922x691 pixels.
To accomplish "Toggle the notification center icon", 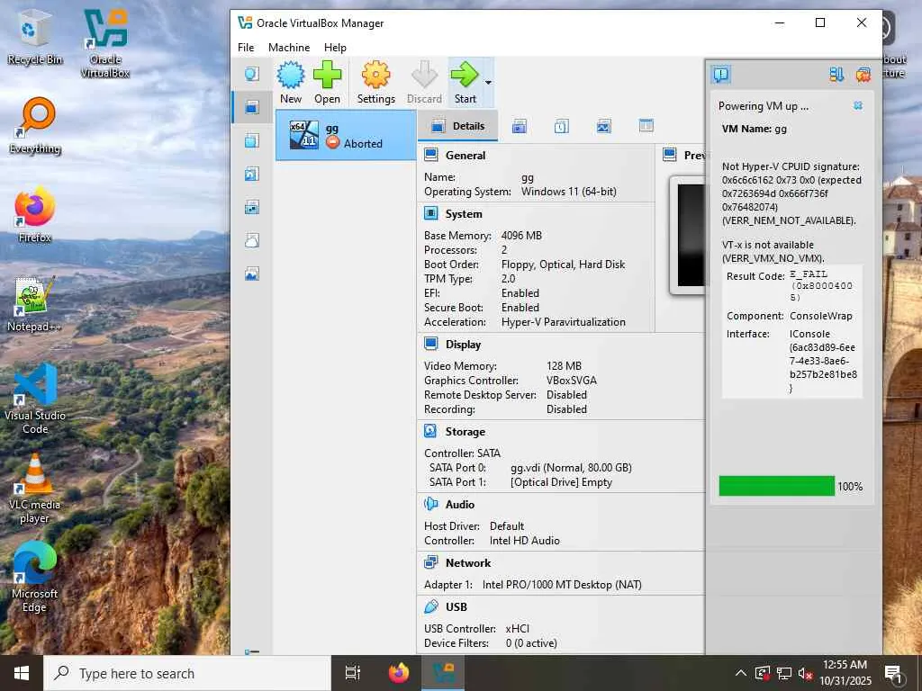I will [x=721, y=75].
